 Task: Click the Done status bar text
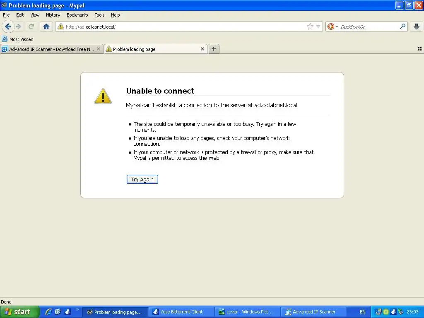(6, 302)
